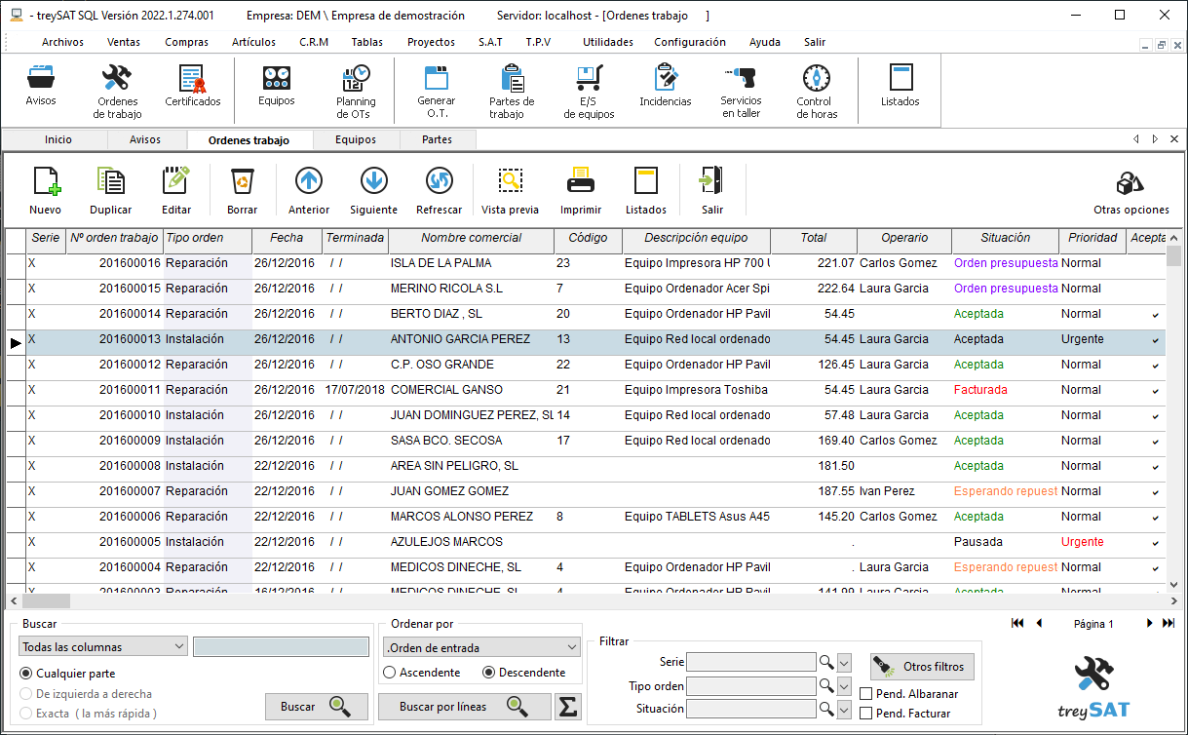Click the Buscar search button
The height and width of the screenshot is (735, 1188).
[316, 707]
